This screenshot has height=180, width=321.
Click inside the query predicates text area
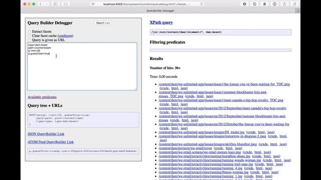click(82, 66)
